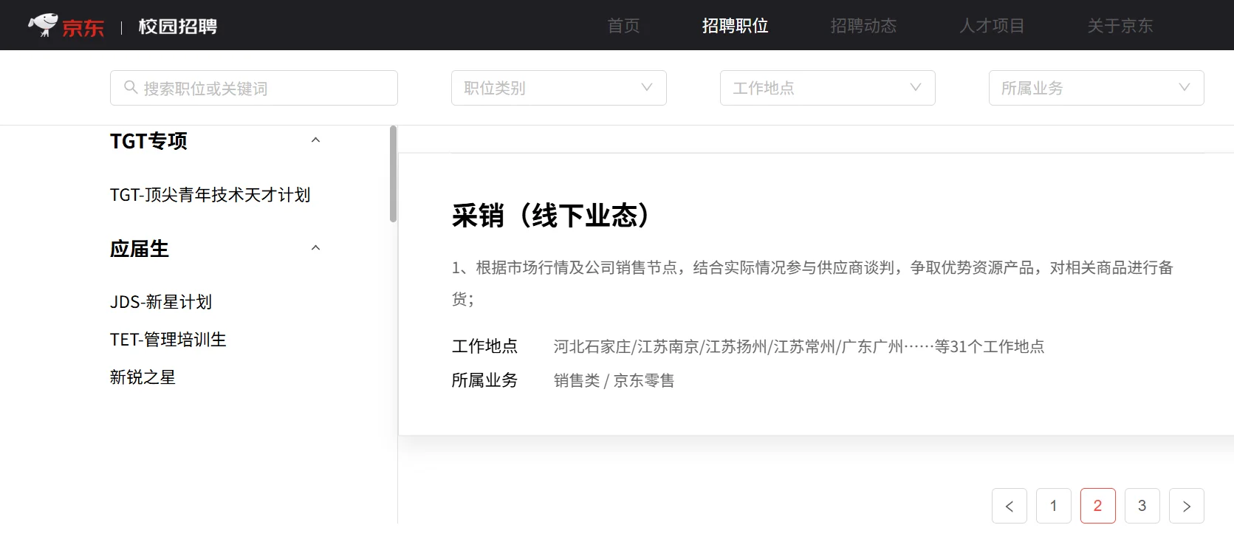Select TGT-顶尖青年技术天才计划

(x=210, y=195)
